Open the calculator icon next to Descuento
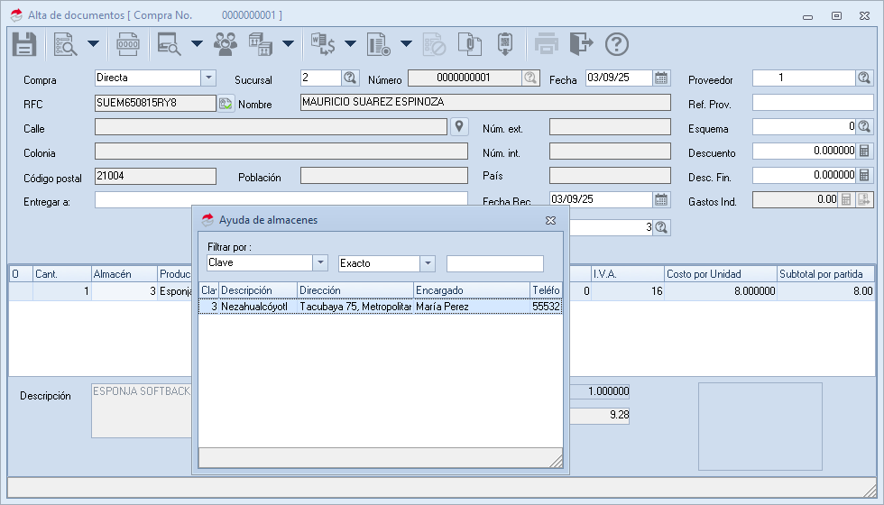The width and height of the screenshot is (884, 505). (x=864, y=151)
